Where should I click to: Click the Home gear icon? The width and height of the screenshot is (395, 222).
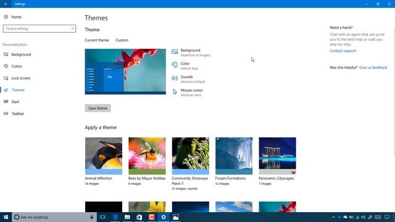[x=6, y=17]
